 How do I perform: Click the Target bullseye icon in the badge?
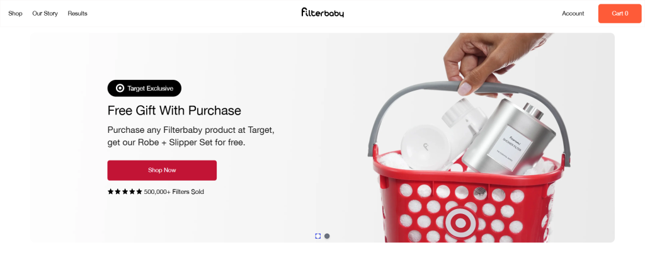point(120,88)
